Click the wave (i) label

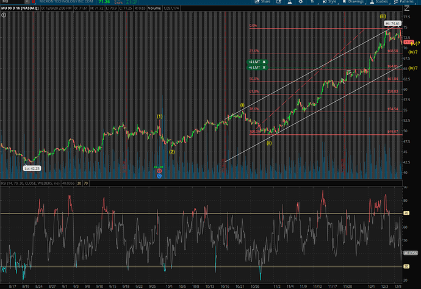point(242,105)
